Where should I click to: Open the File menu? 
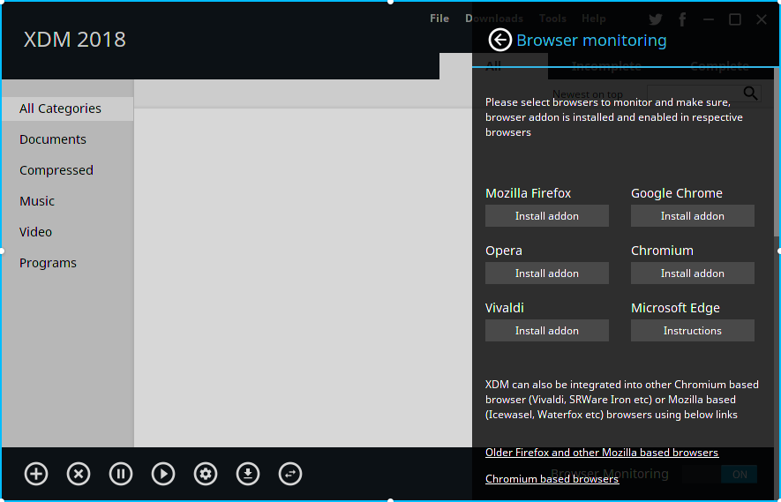(439, 19)
